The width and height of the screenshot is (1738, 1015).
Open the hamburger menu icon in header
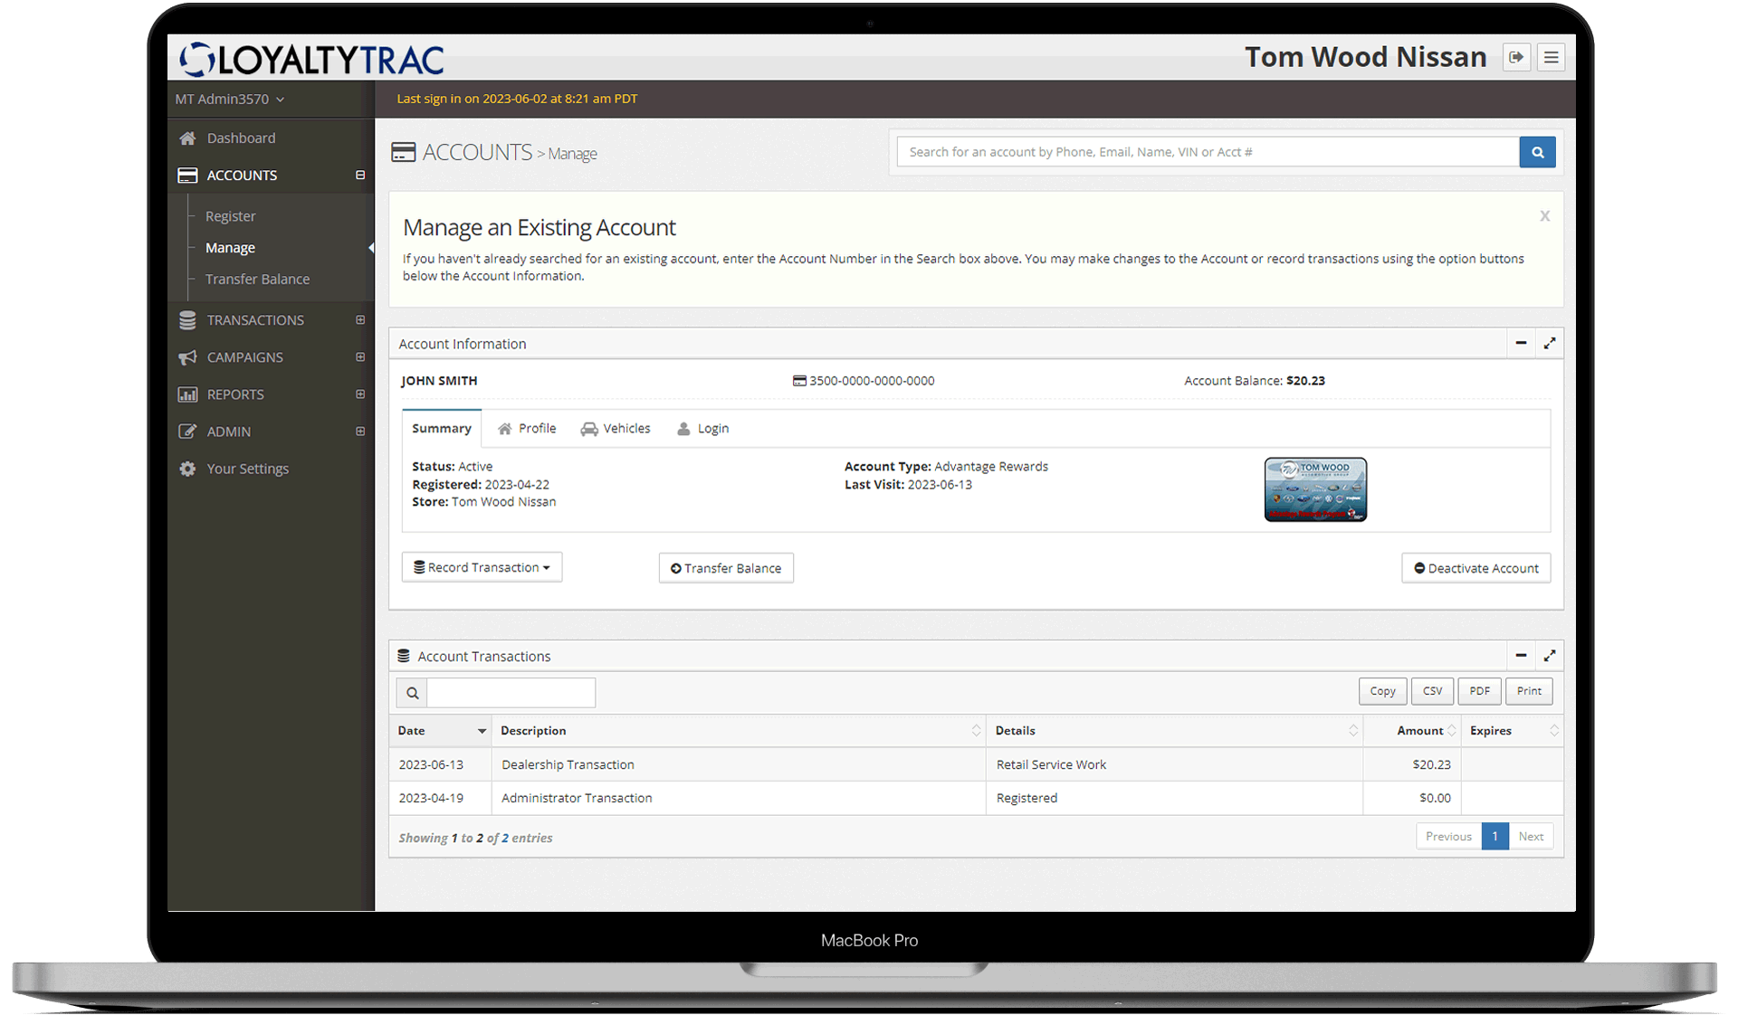tap(1551, 57)
